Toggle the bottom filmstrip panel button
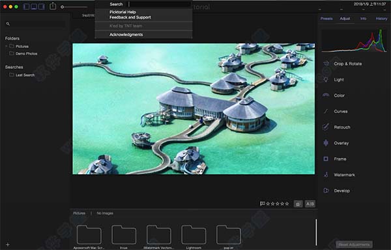The image size is (391, 250). coord(34,6)
